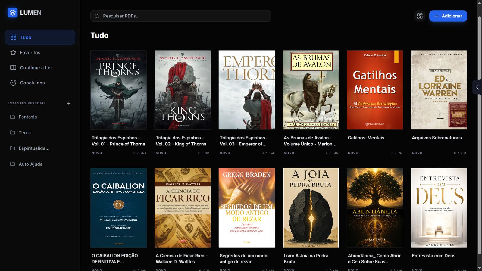Click the 0 / 263 page count

tap(139, 153)
